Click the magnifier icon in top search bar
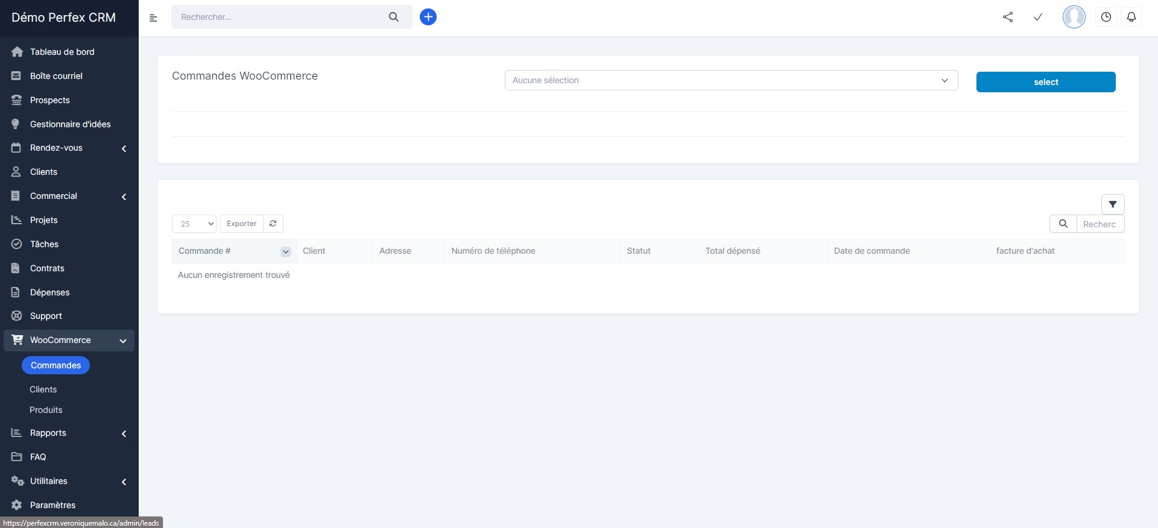Viewport: 1158px width, 528px height. (x=394, y=17)
